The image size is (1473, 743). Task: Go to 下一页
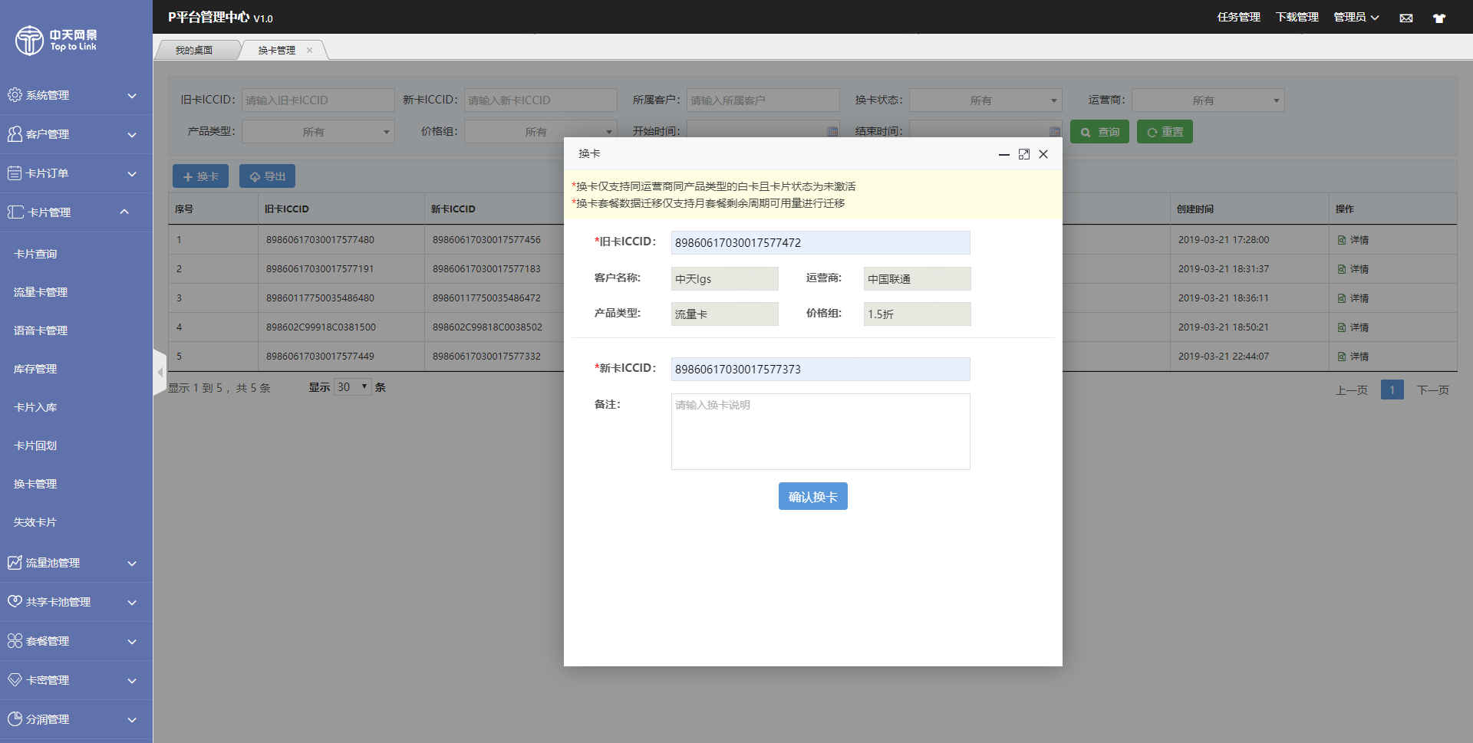(x=1433, y=390)
